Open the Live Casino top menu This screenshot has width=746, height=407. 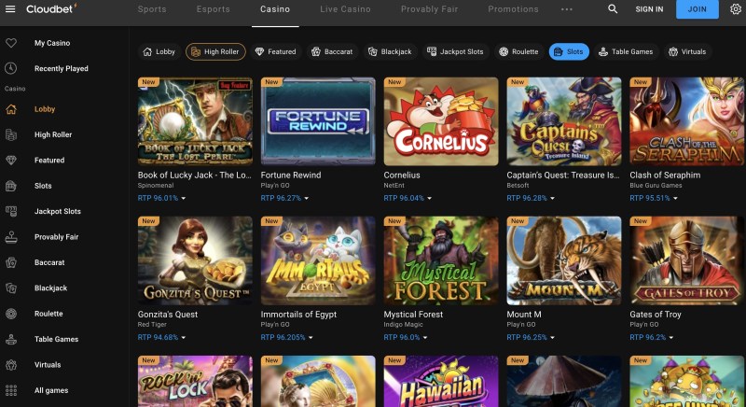click(345, 9)
